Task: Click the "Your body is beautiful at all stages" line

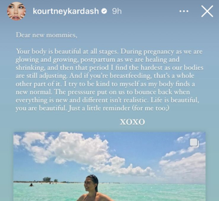Action: (x=67, y=51)
